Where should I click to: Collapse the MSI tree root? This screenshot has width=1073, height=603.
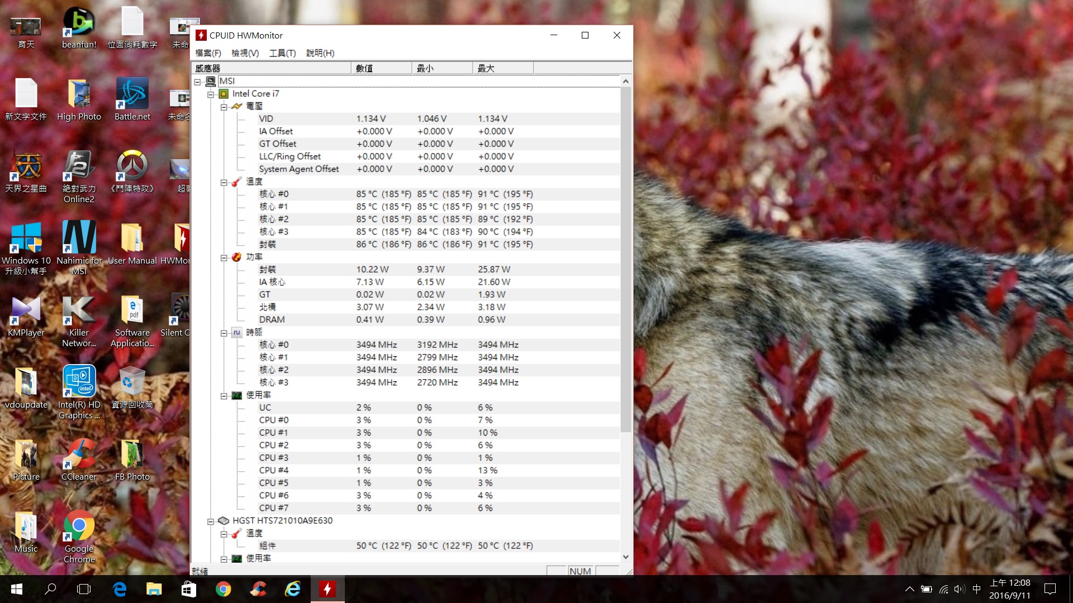tap(197, 82)
